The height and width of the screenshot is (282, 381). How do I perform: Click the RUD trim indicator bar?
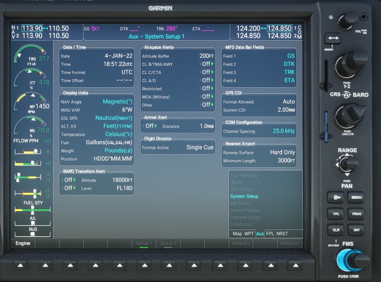[33, 234]
